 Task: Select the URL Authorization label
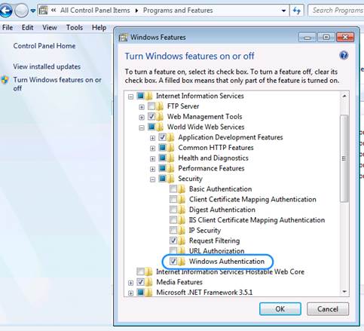[x=216, y=251]
